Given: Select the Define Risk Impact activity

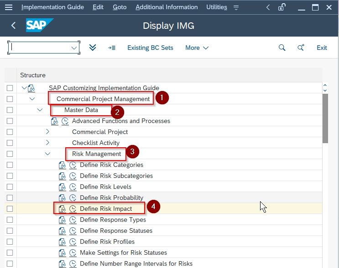Looking at the screenshot, I should pos(106,209).
